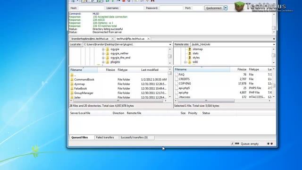
Task: Click the speed limit icon in status bar
Action: click(232, 144)
